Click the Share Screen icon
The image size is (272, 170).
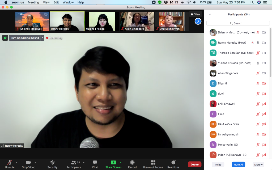[113, 163]
